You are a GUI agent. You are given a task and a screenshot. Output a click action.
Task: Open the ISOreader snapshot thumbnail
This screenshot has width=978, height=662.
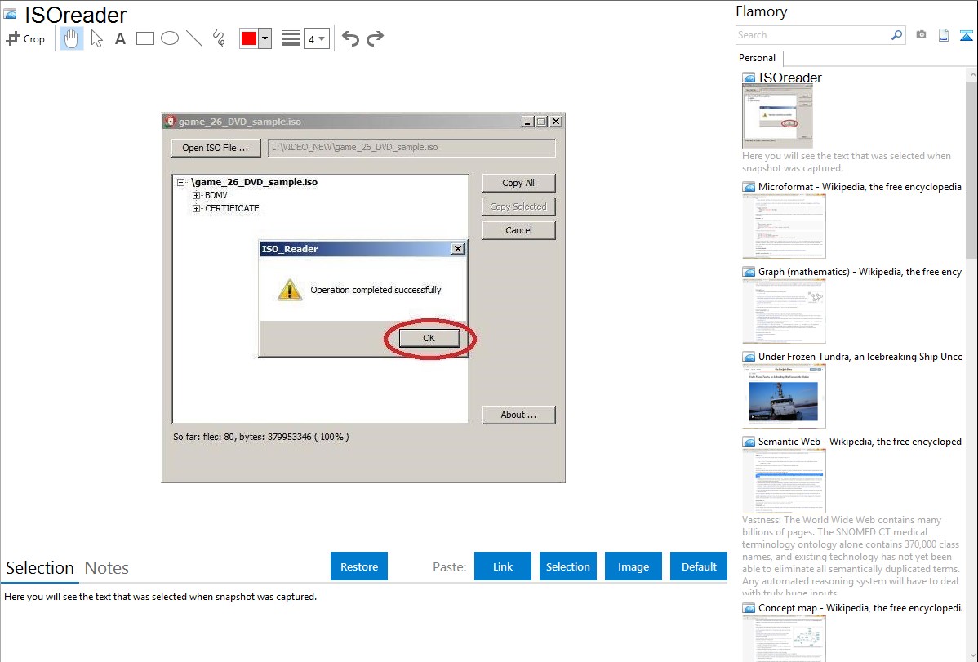click(777, 117)
